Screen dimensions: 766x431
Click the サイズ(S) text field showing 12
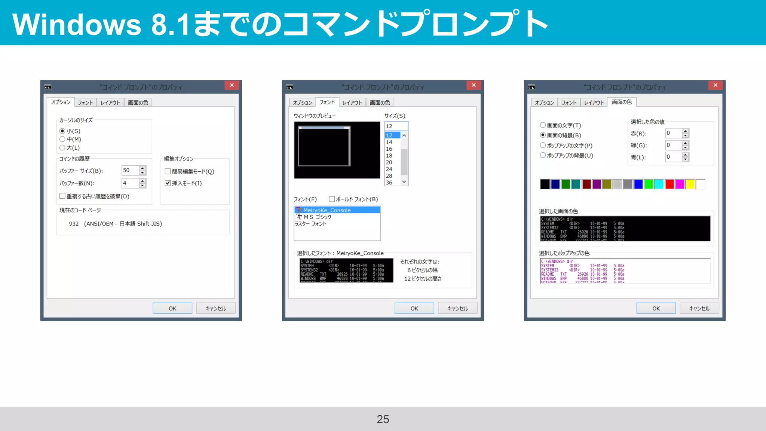pos(396,126)
